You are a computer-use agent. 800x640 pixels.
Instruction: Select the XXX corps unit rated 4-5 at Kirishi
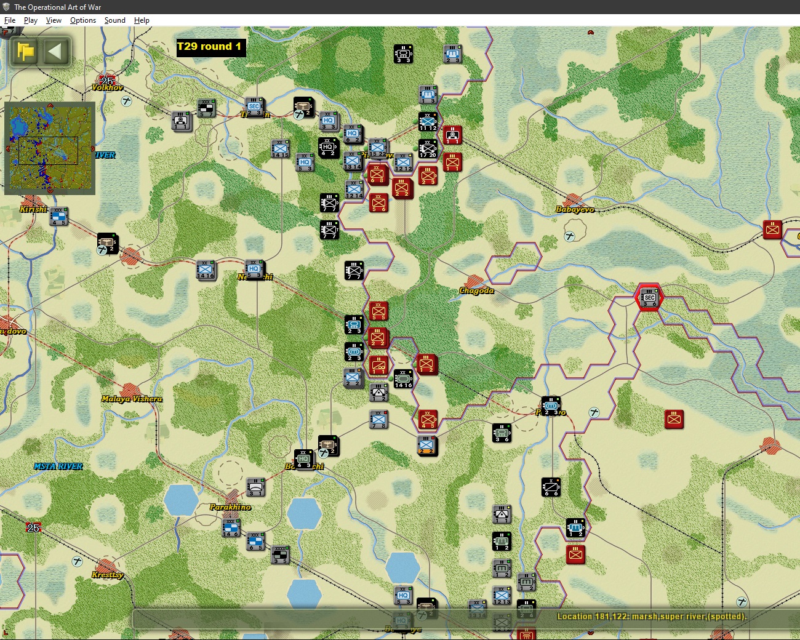(x=58, y=216)
